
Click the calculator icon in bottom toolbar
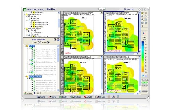[118, 97]
